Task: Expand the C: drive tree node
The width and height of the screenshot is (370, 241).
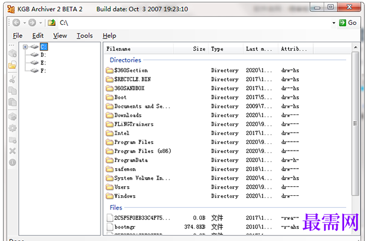Action: (x=25, y=47)
